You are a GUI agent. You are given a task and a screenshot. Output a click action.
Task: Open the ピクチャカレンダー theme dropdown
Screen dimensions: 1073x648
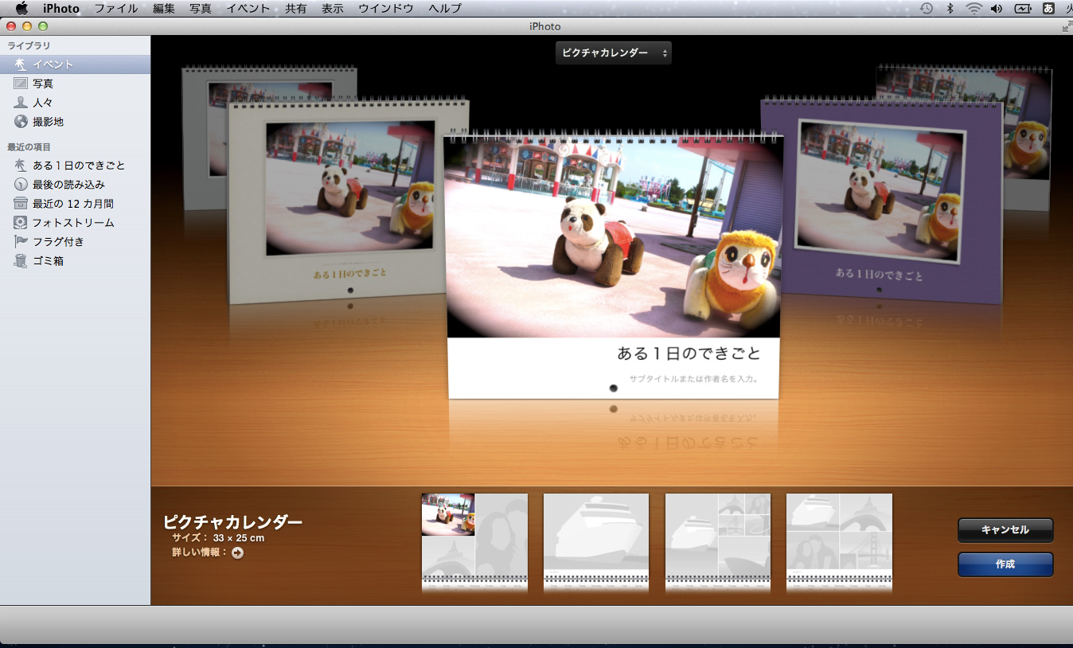(x=613, y=53)
